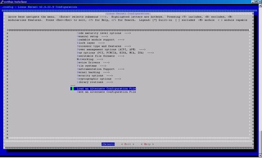Click the Linux Kernel Configuration title text

[128, 13]
